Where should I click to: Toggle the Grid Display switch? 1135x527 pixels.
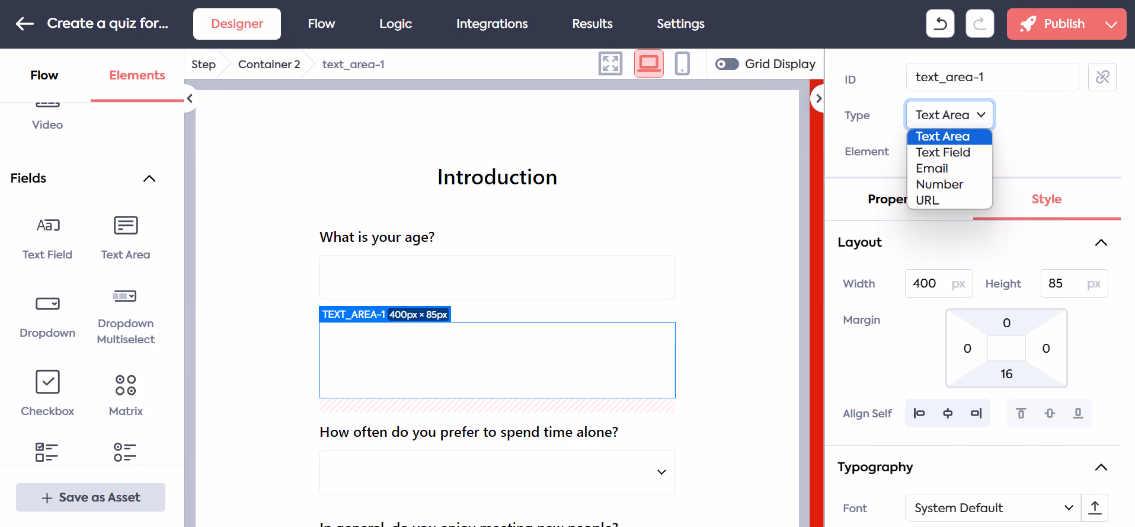pos(727,64)
